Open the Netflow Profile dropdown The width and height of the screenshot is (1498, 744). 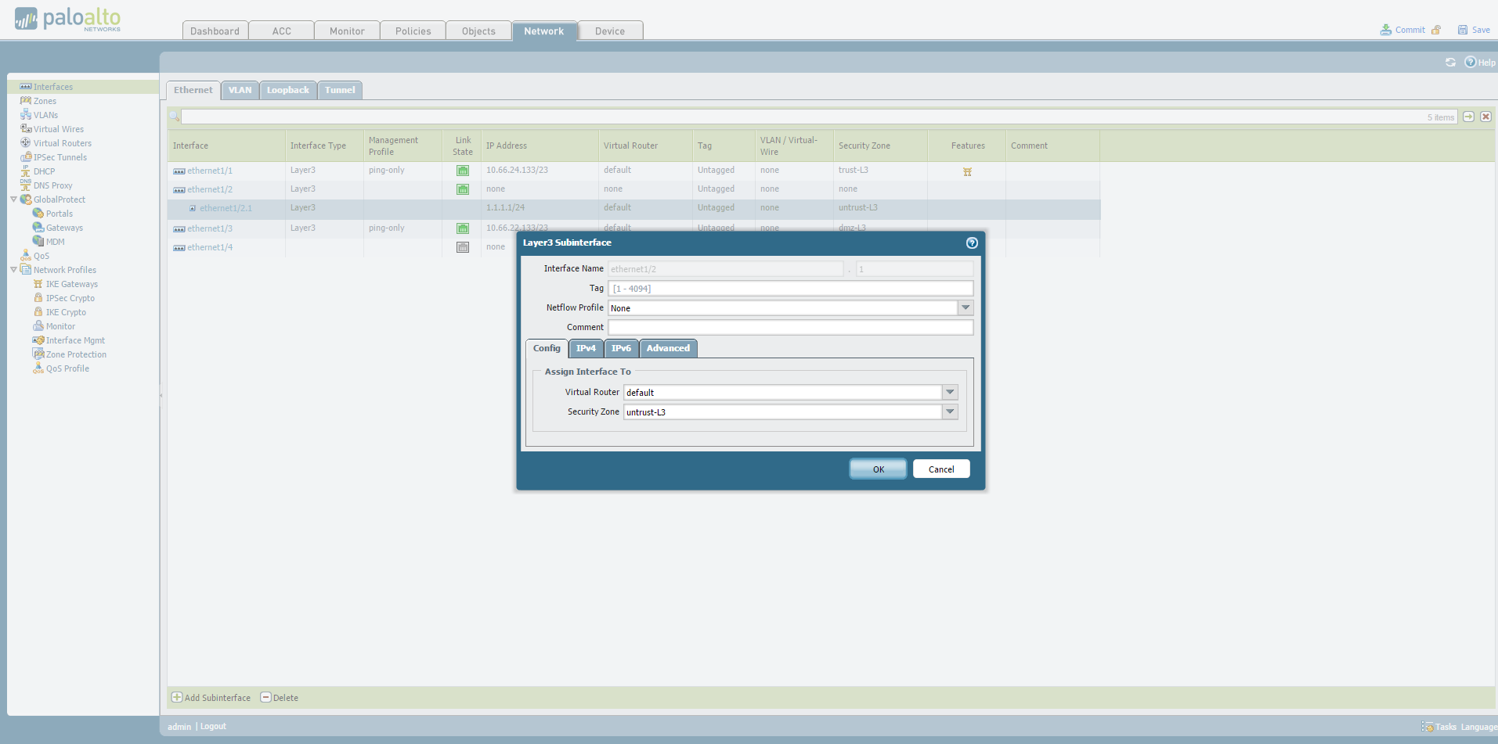(966, 308)
